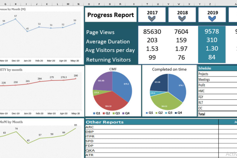This screenshot has width=237, height=158.
Task: Select the 159 Average Duration value
Action: [x=181, y=40]
